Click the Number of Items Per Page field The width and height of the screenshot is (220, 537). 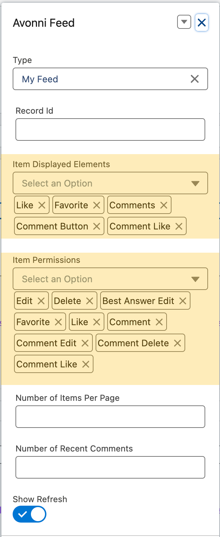click(x=110, y=417)
